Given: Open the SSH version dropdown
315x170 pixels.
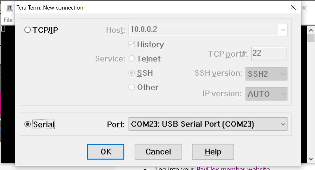Looking at the screenshot, I should (x=266, y=74).
